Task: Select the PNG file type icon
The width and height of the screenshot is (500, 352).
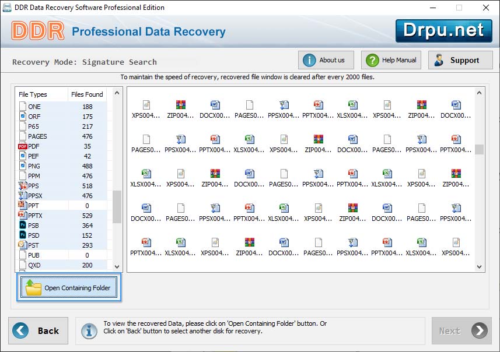Action: click(x=23, y=166)
